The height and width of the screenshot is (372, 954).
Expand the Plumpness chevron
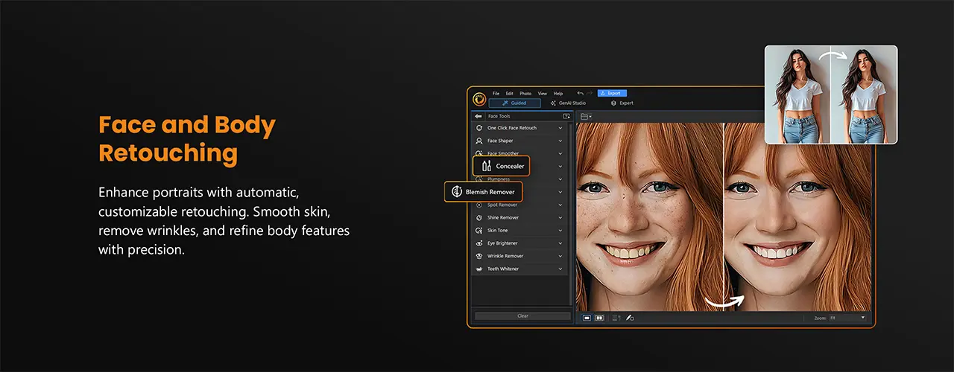pyautogui.click(x=560, y=179)
